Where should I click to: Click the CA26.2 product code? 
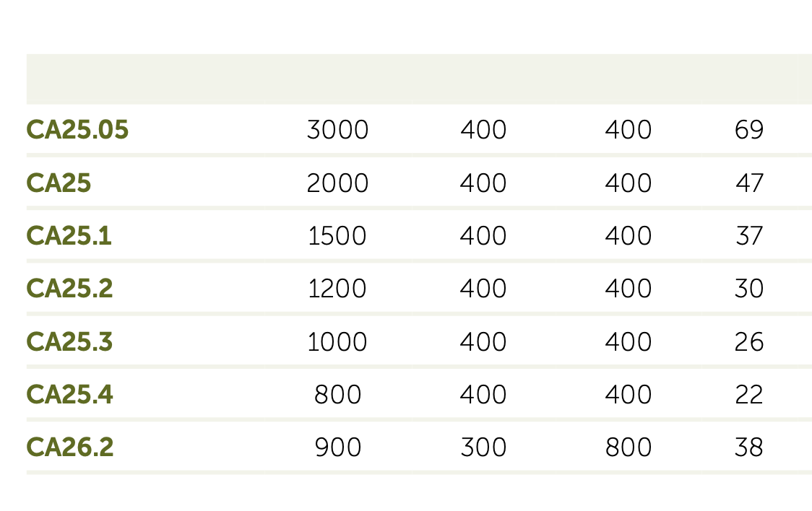tap(70, 447)
